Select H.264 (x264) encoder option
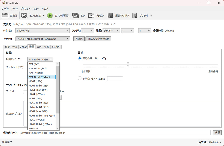 tap(41, 81)
